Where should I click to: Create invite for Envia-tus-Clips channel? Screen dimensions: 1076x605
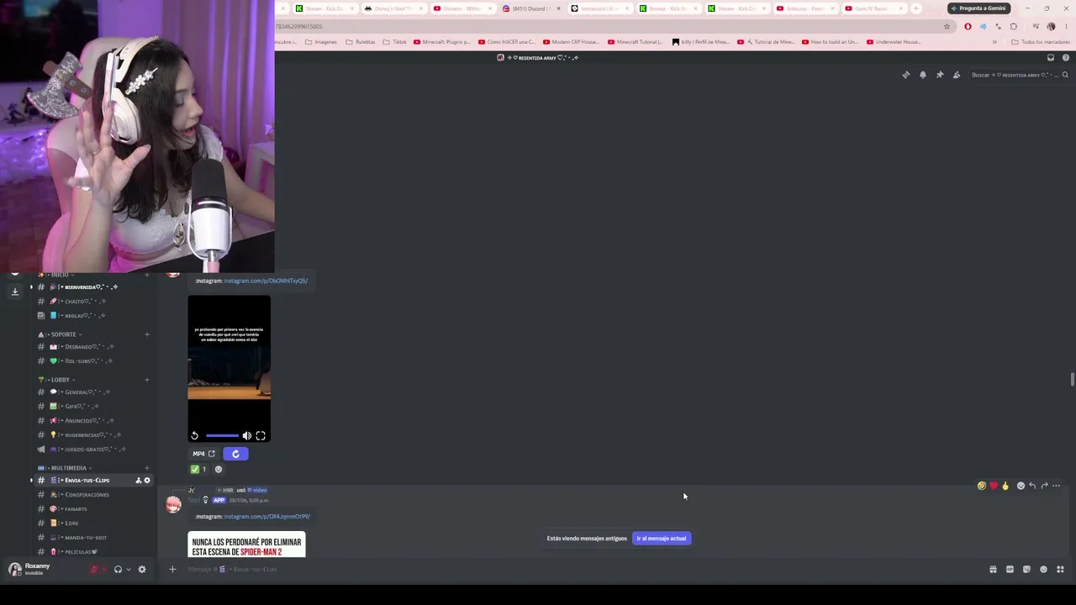(x=138, y=481)
